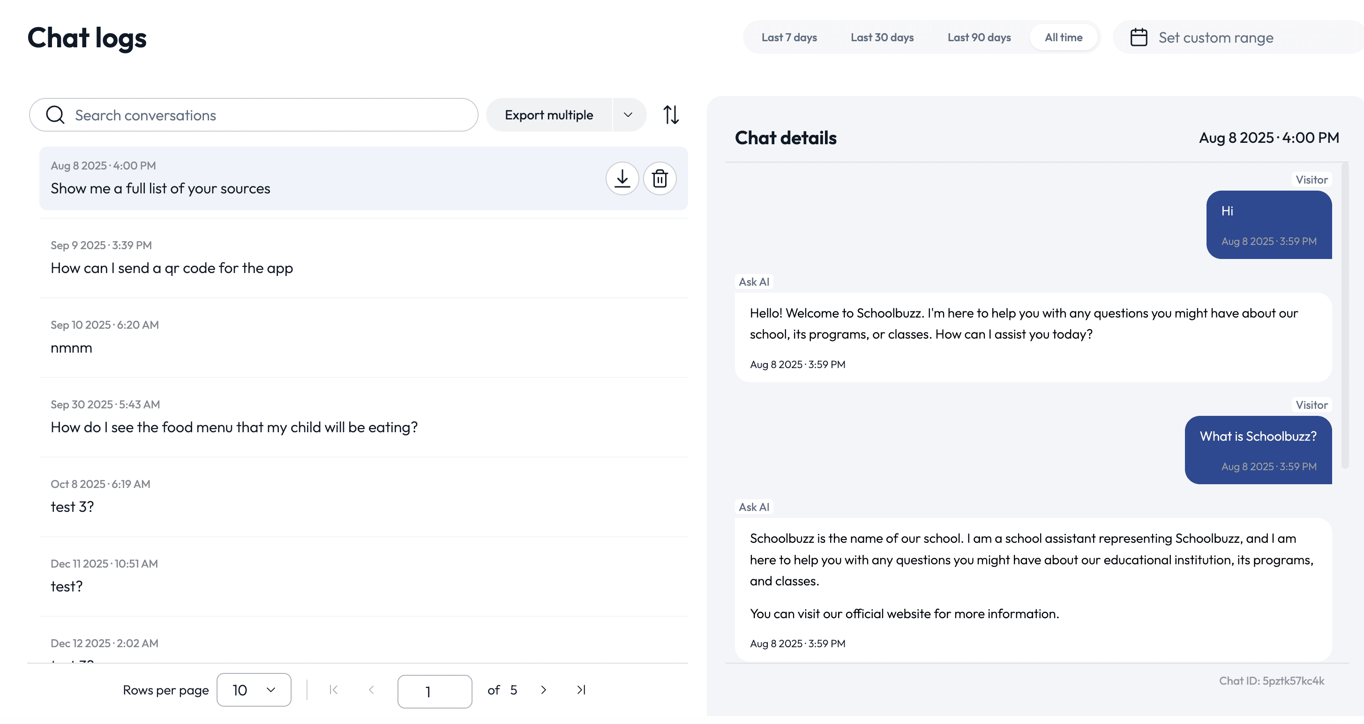Jump to the last page of chat logs
The height and width of the screenshot is (724, 1364).
(581, 690)
